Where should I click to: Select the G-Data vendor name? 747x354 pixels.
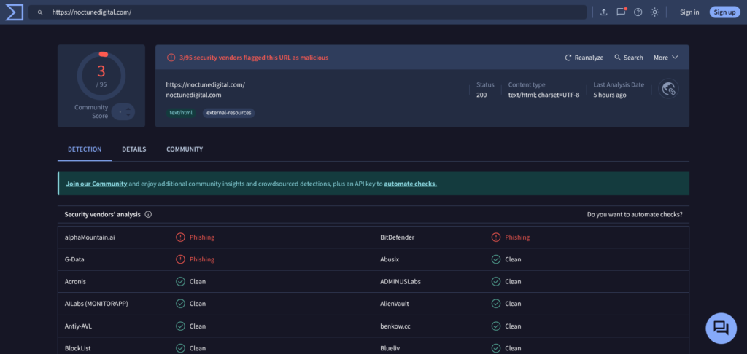click(x=75, y=259)
